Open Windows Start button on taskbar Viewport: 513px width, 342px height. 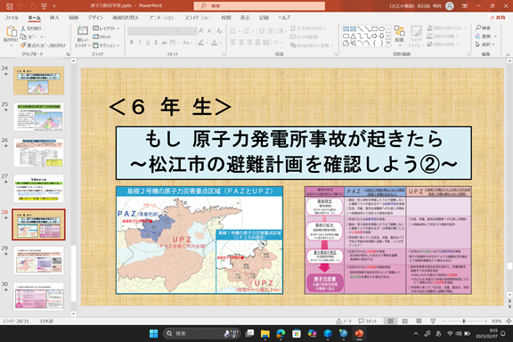click(153, 333)
